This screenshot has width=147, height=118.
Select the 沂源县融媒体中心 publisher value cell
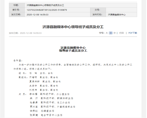pos(122,15)
